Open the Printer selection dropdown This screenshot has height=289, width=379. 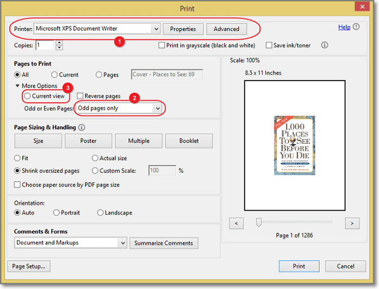coord(156,29)
